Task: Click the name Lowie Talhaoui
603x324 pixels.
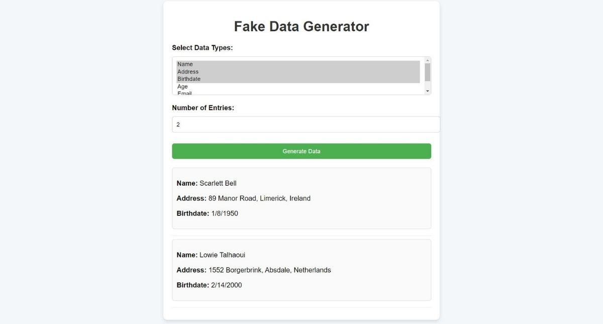Action: 222,255
